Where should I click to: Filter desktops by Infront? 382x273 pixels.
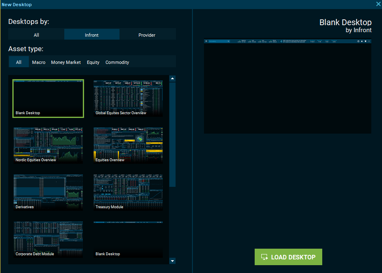coord(91,35)
